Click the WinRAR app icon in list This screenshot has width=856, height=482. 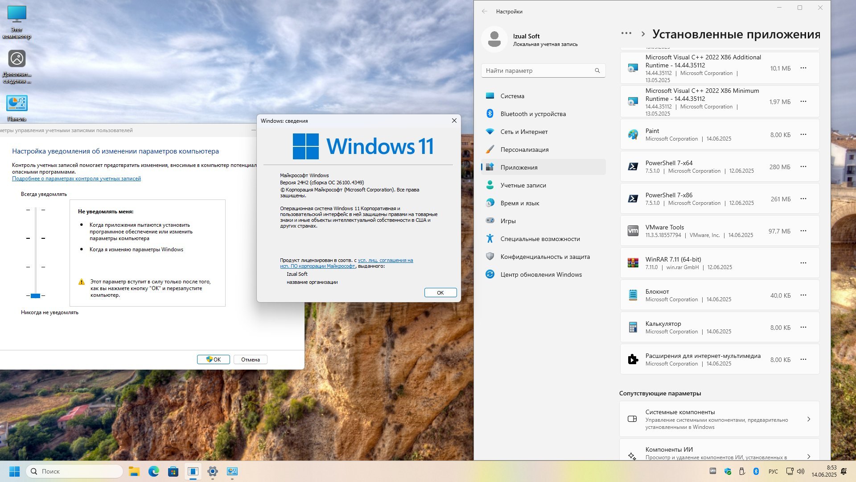click(633, 263)
